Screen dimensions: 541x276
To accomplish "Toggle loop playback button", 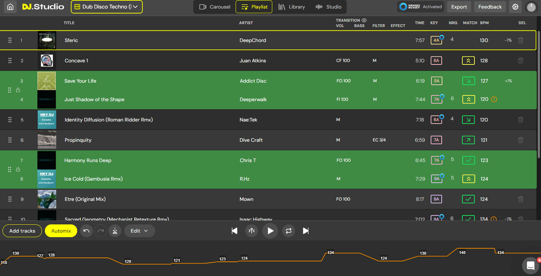I will (289, 231).
